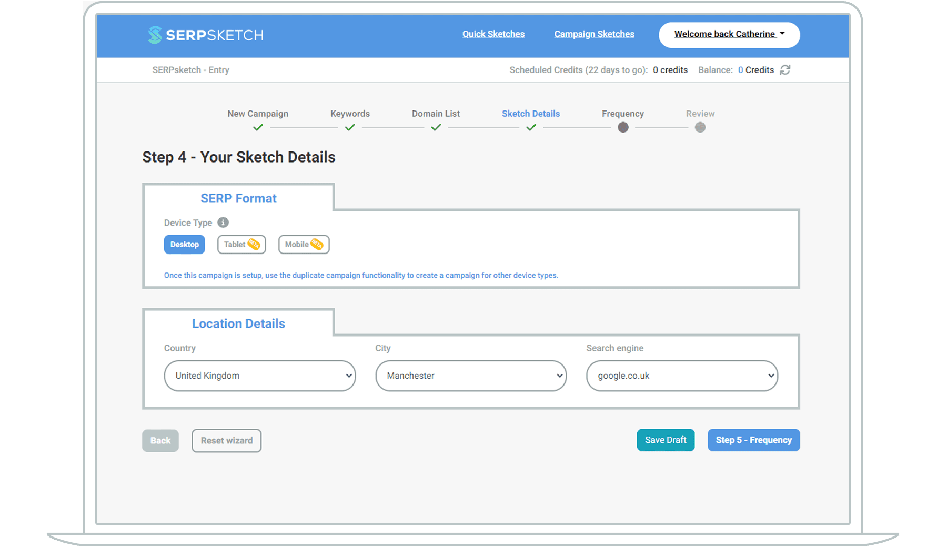Click the Keywords step checkmark
The width and height of the screenshot is (947, 547).
click(x=350, y=127)
